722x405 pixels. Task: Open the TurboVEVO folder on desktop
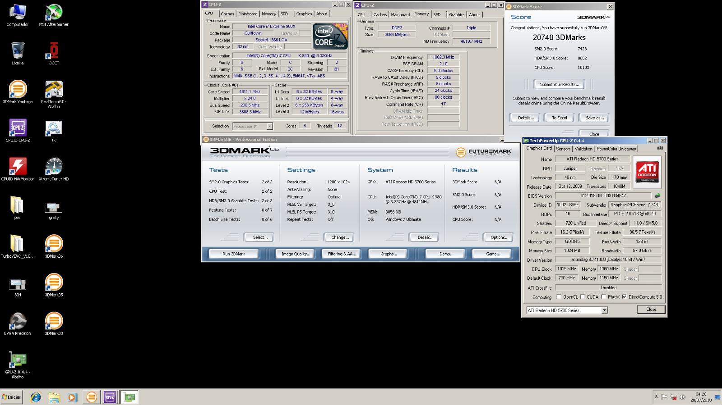point(18,247)
